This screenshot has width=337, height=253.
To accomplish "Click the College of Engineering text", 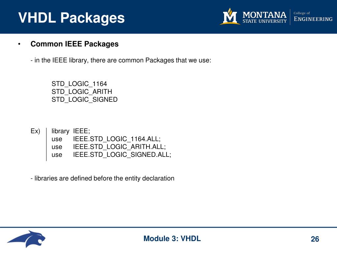I will (x=313, y=16).
